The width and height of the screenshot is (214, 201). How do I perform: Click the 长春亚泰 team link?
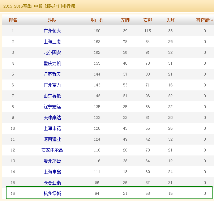pyautogui.click(x=52, y=183)
